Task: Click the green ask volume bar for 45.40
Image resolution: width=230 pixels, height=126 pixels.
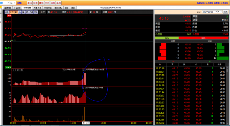Action: (223, 58)
